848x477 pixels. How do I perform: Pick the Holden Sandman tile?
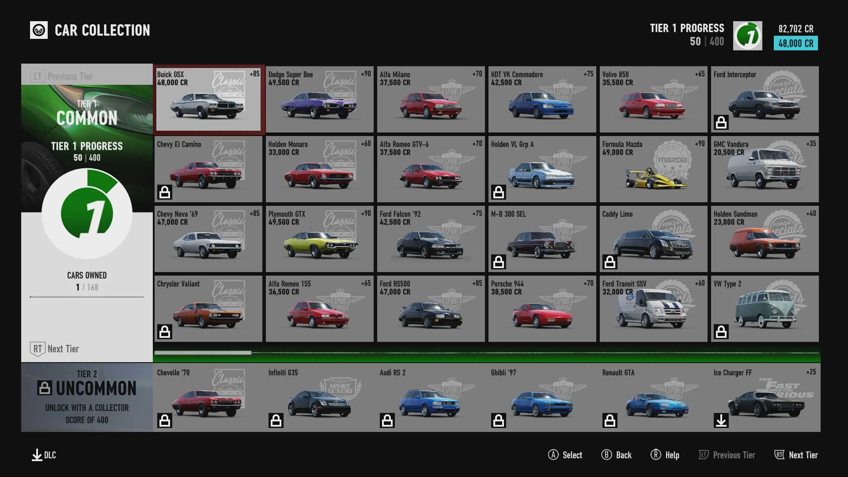pyautogui.click(x=765, y=239)
